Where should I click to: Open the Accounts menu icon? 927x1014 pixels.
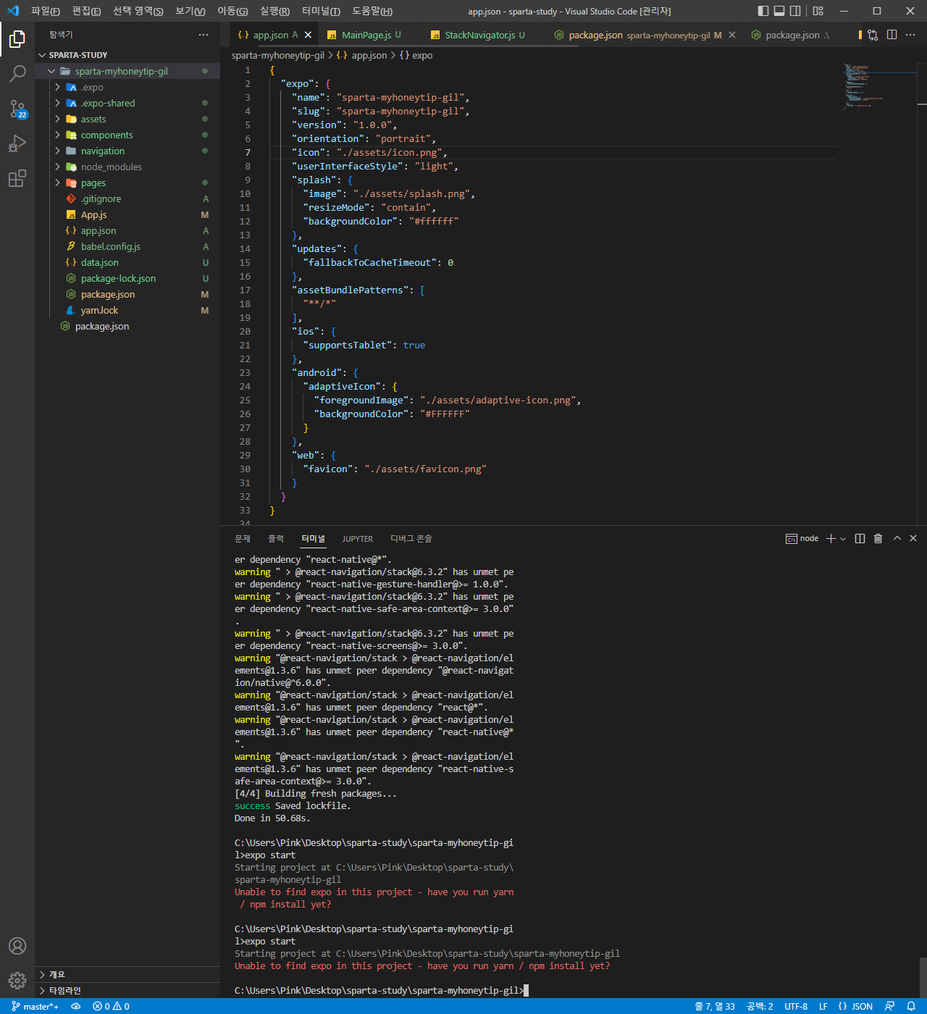(x=17, y=946)
